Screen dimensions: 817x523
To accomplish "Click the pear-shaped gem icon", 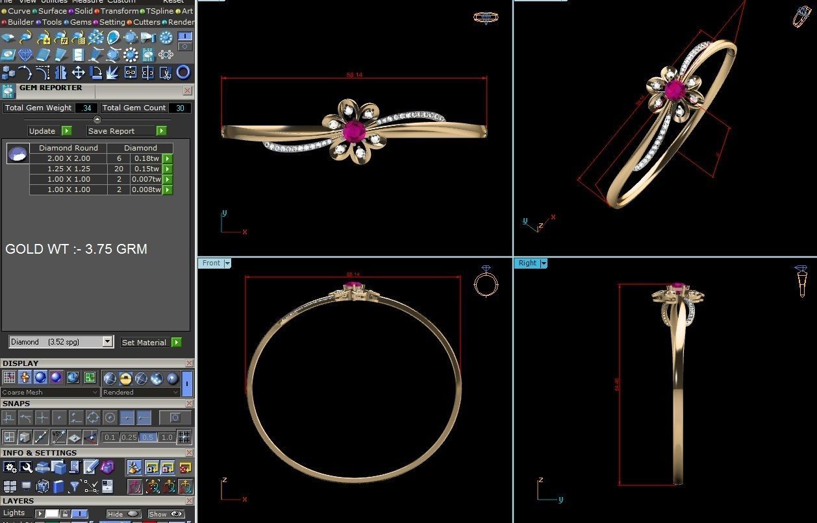I will point(113,38).
